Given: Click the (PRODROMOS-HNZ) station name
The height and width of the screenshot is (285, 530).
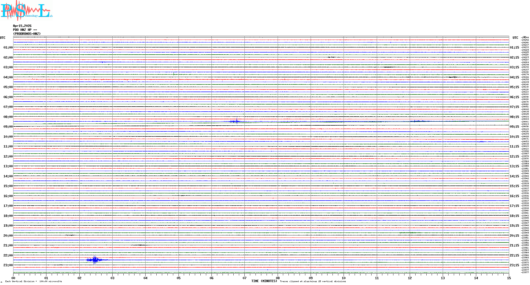Looking at the screenshot, I should tap(27, 34).
